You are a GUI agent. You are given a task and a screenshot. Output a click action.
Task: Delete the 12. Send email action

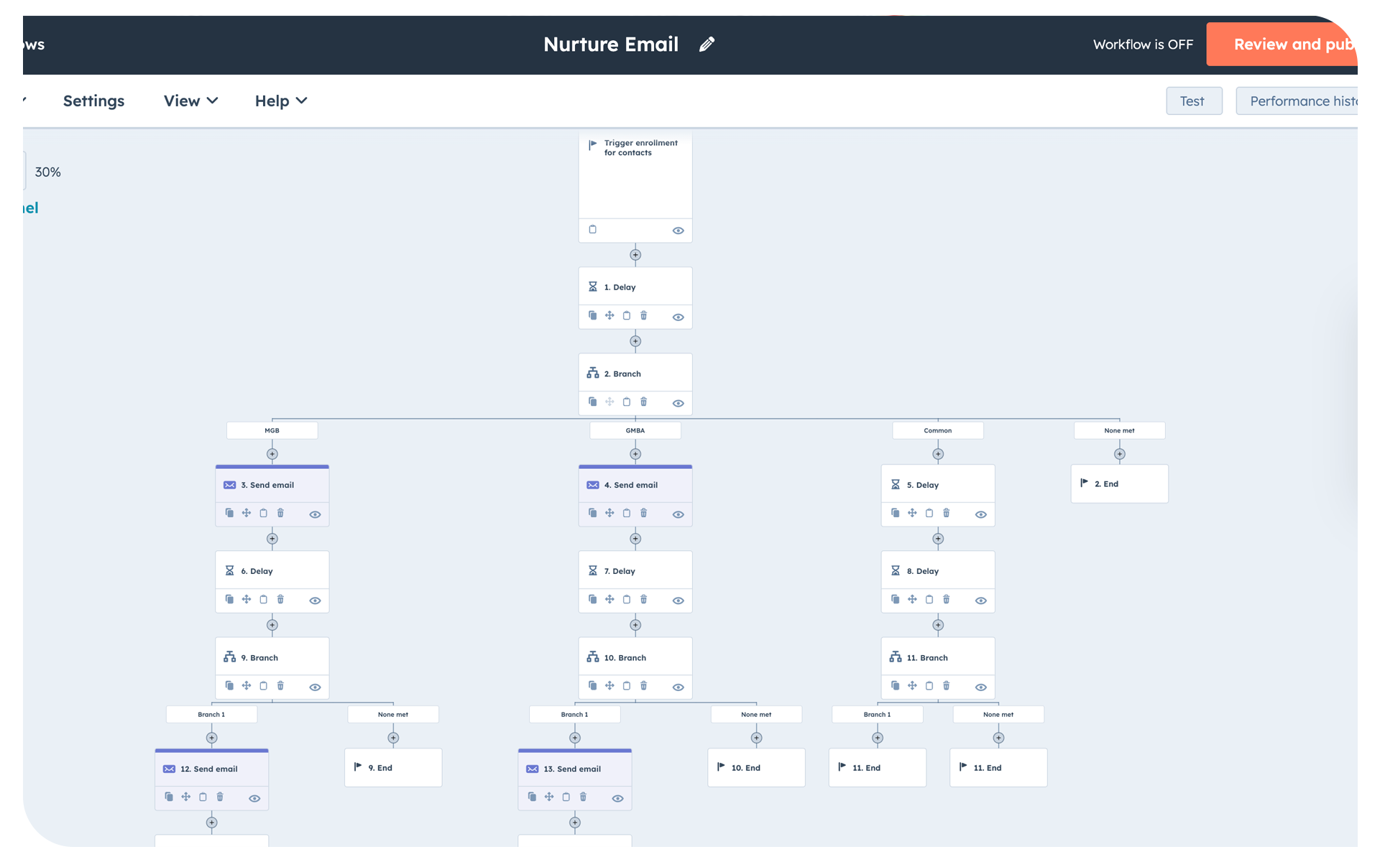pyautogui.click(x=221, y=797)
